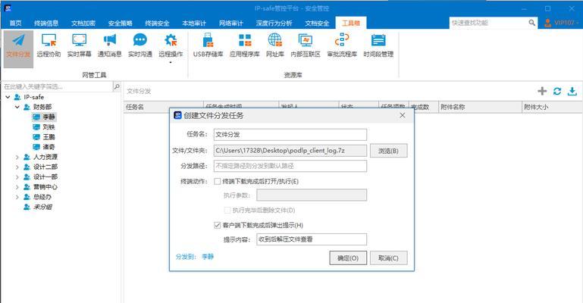Click the 任务名 column header
583x303 pixels.
tap(164, 107)
